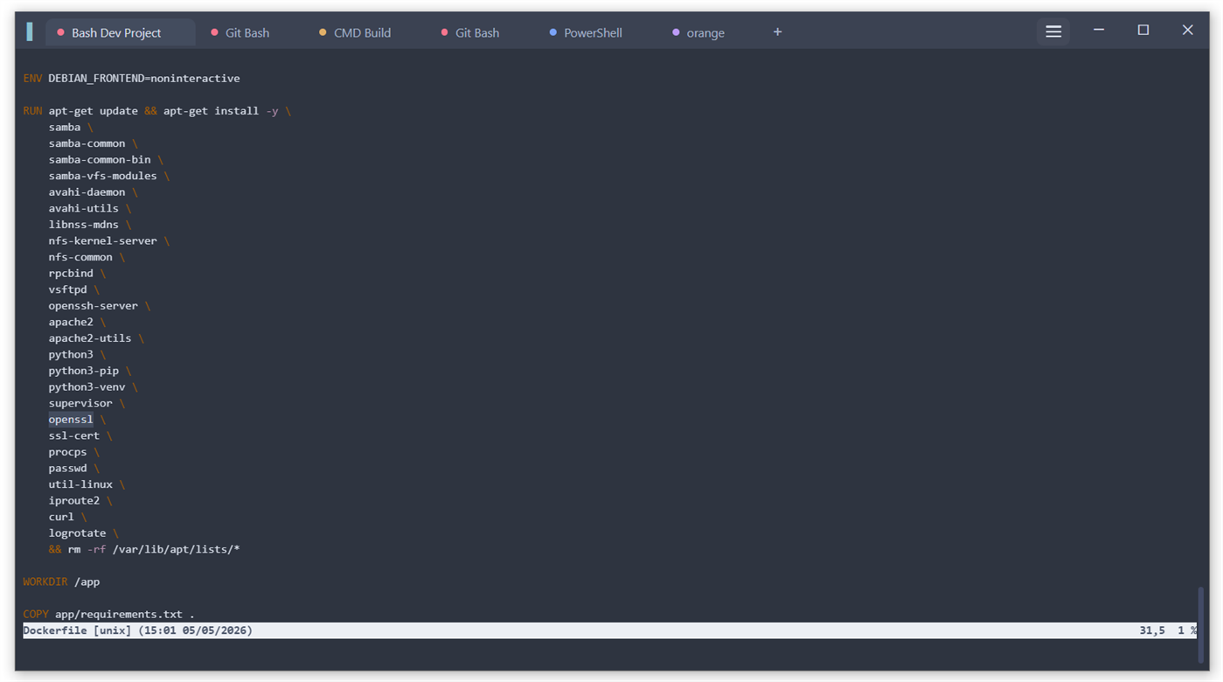
Task: Click the '31,5' cursor position indicator
Action: (1152, 630)
